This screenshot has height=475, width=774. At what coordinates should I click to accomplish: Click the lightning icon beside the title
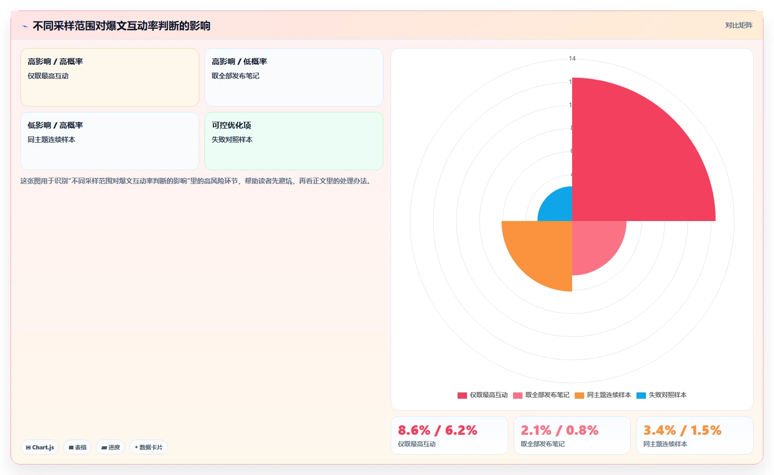25,26
